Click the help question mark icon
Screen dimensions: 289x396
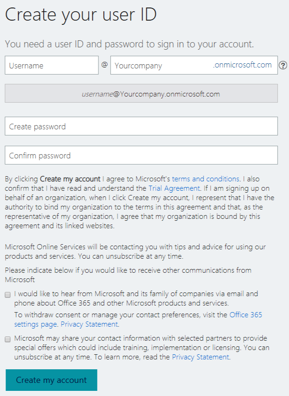[x=283, y=66]
